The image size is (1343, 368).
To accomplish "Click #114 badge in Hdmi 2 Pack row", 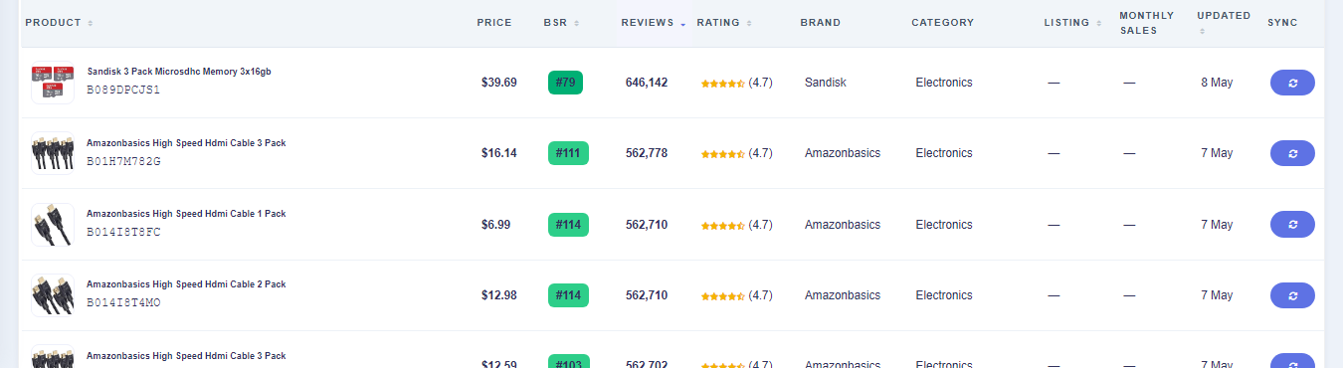I will click(568, 295).
